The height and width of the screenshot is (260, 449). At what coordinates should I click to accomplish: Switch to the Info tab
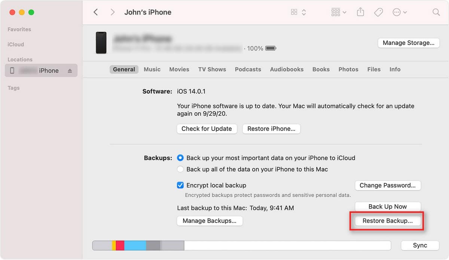[x=395, y=69]
